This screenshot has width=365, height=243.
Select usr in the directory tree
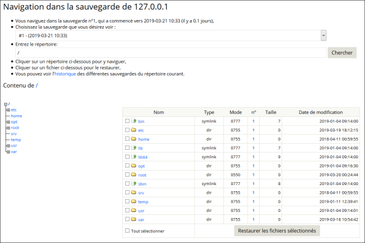tap(14, 146)
